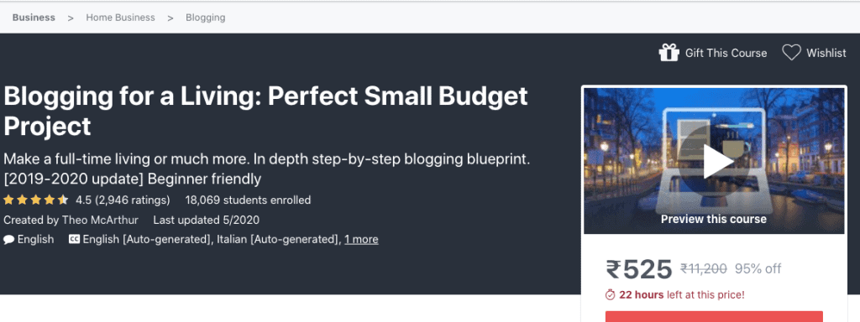Click the star rating icons
The image size is (860, 322).
coord(35,200)
